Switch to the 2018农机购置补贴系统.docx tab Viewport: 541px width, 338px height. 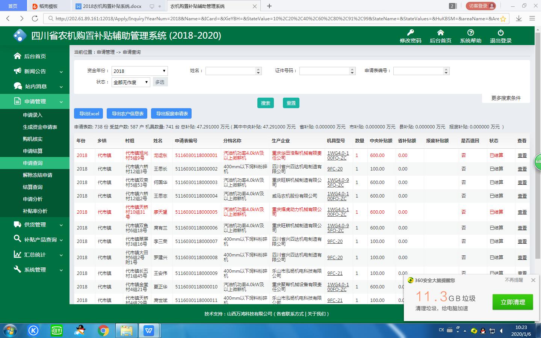pos(112,6)
